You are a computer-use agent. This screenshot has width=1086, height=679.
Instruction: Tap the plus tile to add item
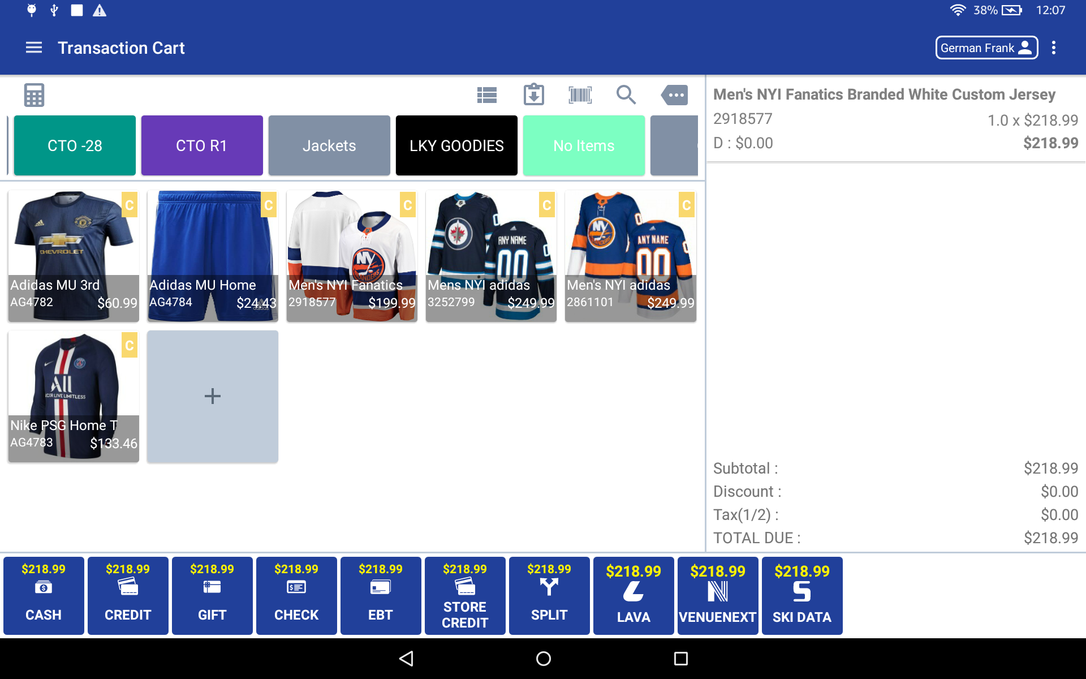coord(213,397)
